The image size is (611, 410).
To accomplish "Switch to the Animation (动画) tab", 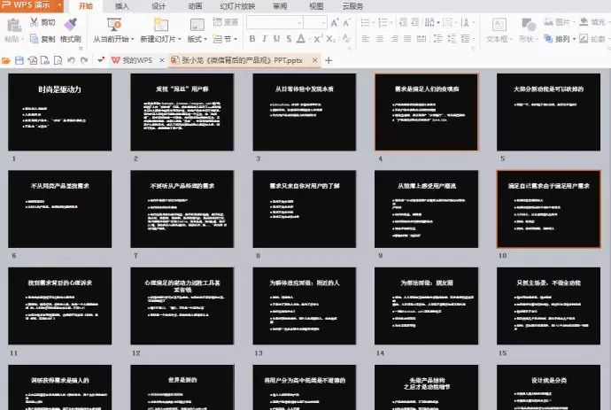I will coord(195,6).
